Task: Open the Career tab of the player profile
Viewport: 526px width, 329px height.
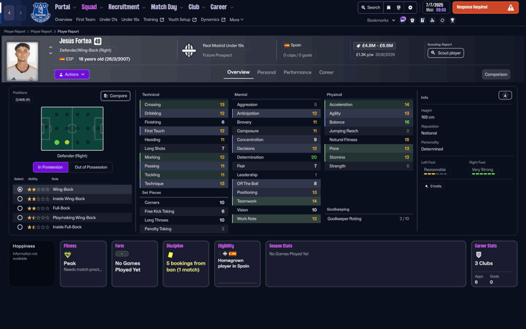Action: coord(326,72)
